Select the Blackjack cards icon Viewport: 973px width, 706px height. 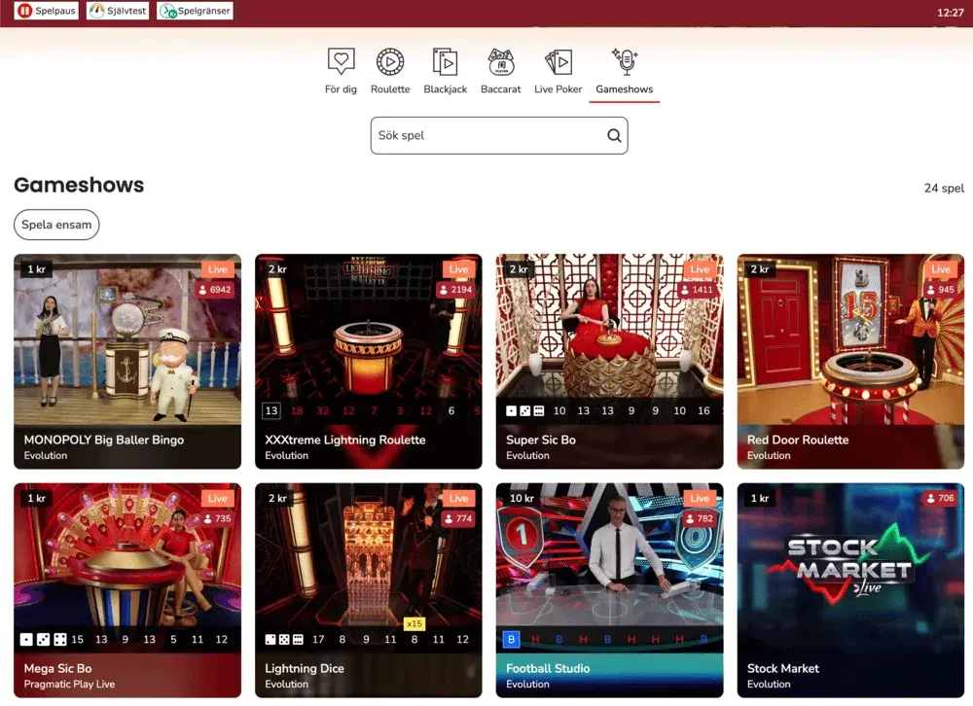445,62
